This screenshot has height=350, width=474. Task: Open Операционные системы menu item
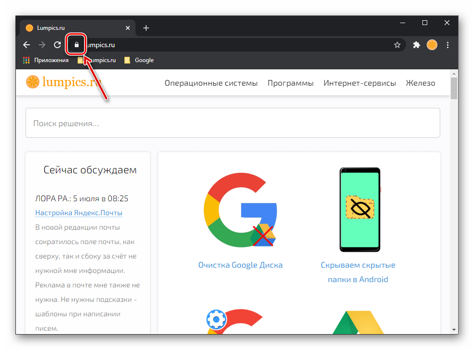[x=211, y=83]
